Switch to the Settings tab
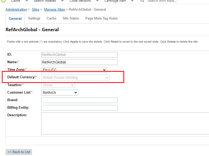209x156 pixels. (34, 18)
